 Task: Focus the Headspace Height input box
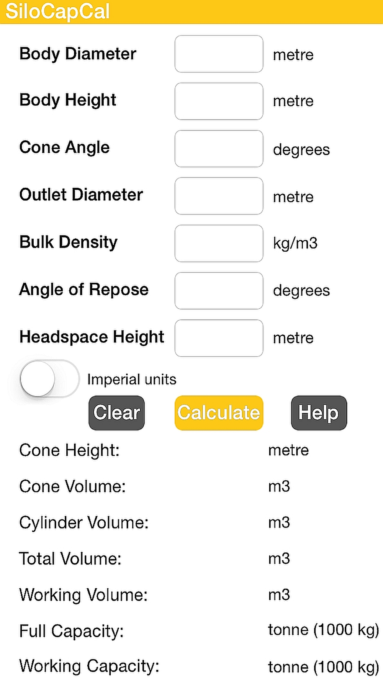219,338
